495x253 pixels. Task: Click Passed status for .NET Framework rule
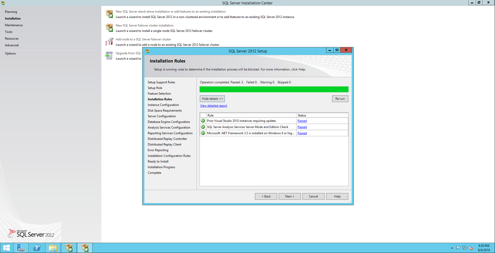302,133
